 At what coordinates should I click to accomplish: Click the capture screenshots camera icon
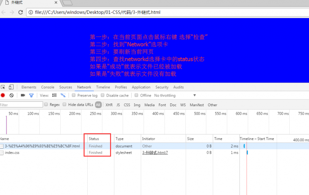23,95
